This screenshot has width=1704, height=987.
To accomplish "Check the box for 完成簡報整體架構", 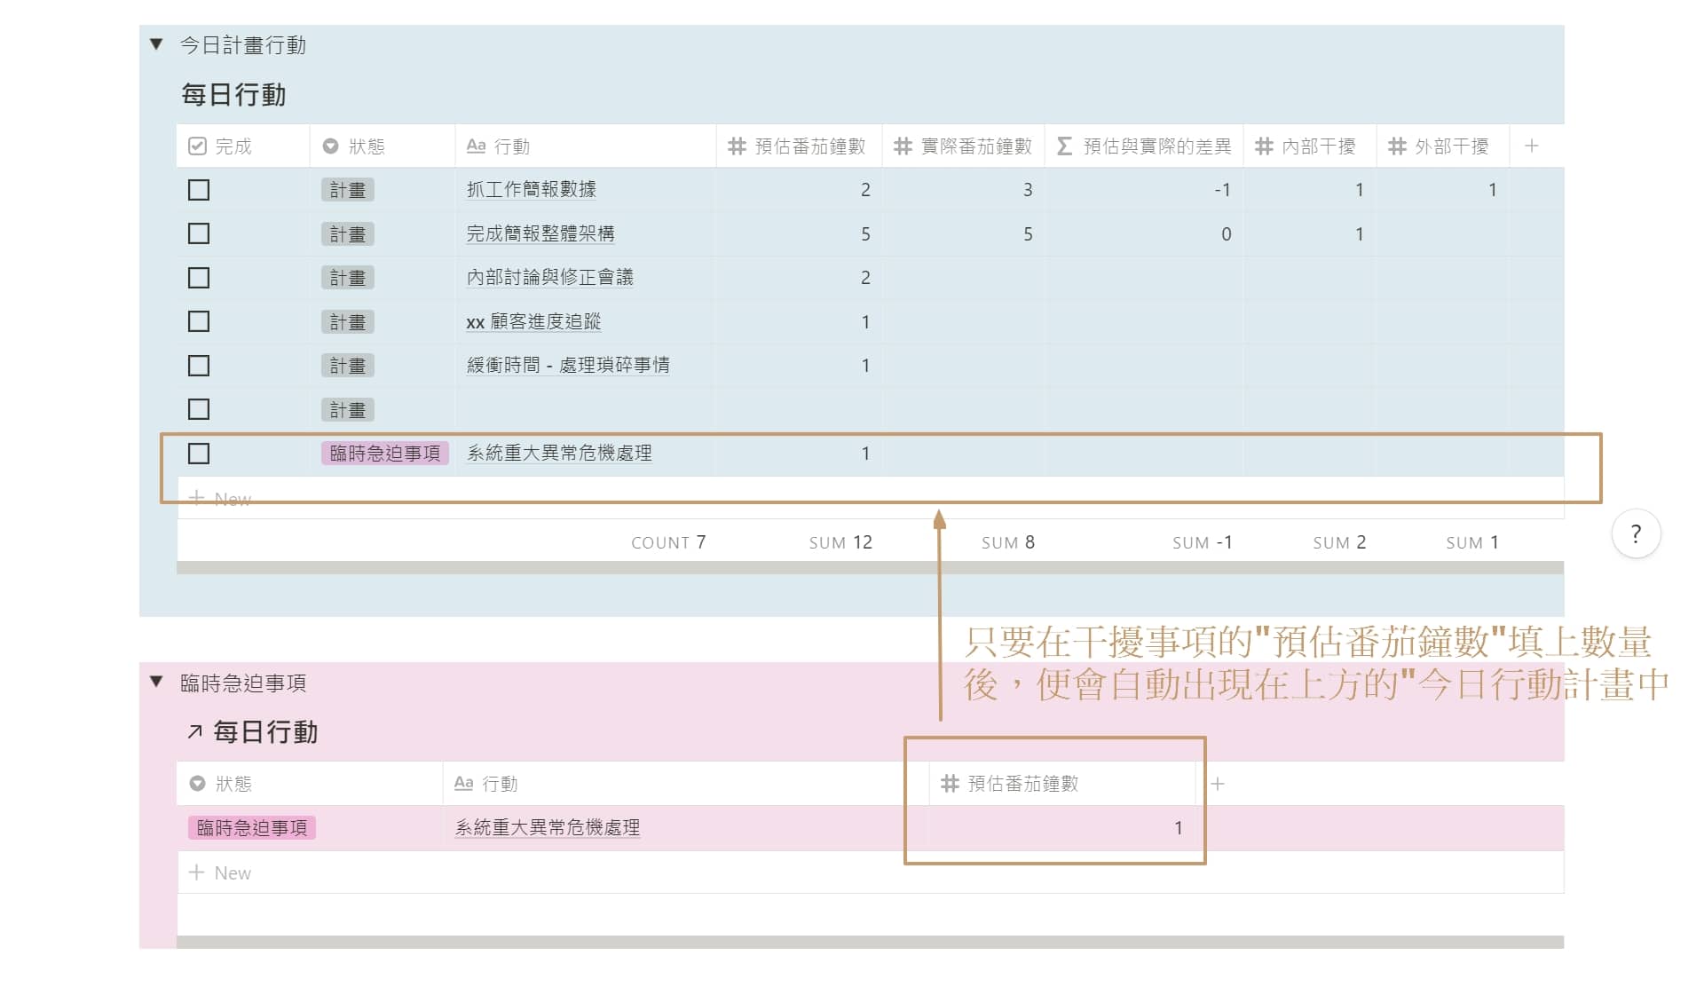I will click(199, 233).
